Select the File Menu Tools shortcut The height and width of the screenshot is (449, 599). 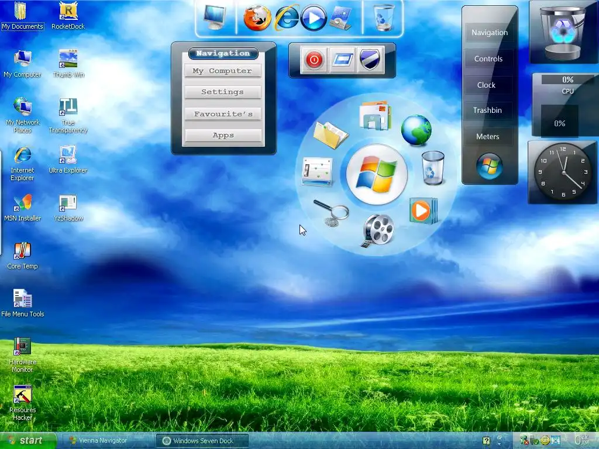click(22, 303)
